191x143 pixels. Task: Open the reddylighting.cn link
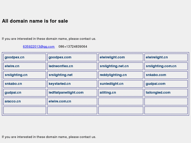point(113,75)
